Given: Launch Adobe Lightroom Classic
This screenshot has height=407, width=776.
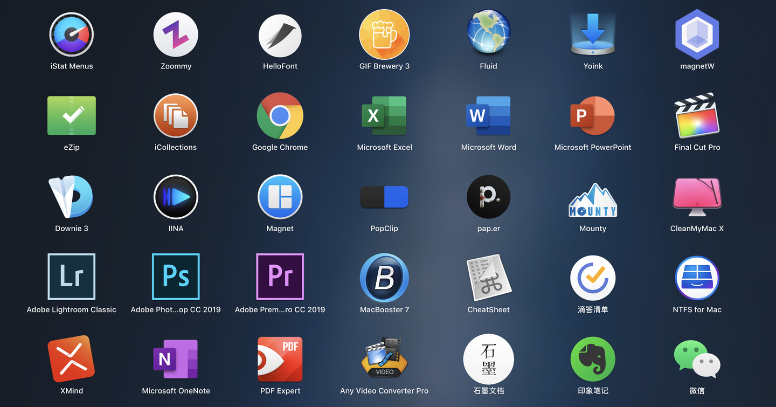Looking at the screenshot, I should pos(72,277).
